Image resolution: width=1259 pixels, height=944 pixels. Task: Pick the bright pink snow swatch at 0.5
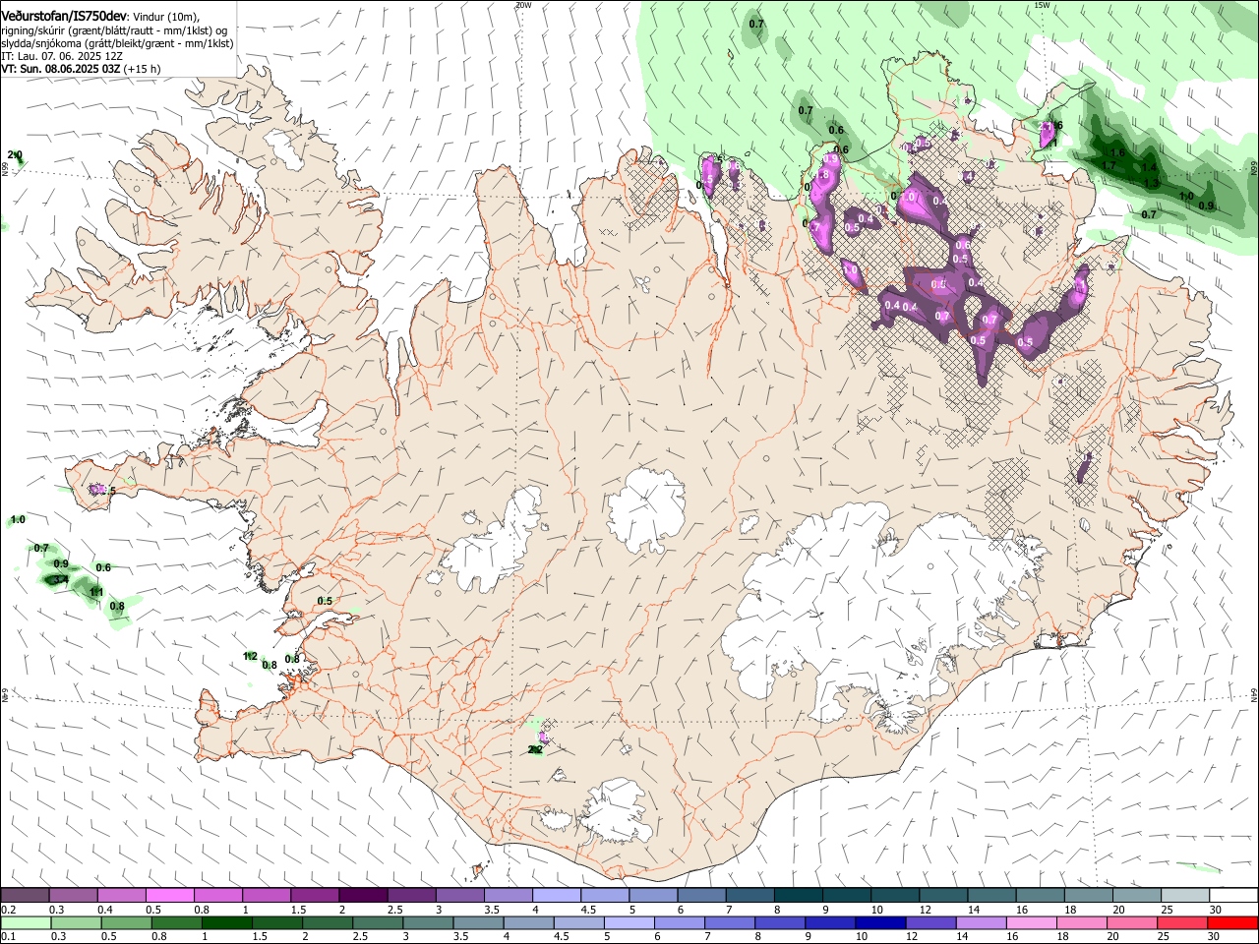[x=169, y=896]
